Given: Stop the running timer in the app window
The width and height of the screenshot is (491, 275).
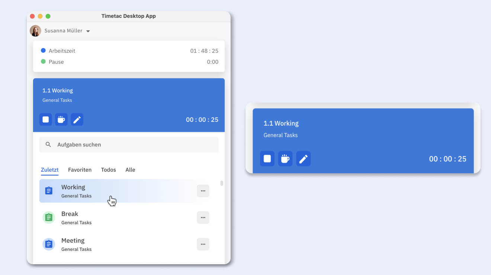Looking at the screenshot, I should pos(46,120).
